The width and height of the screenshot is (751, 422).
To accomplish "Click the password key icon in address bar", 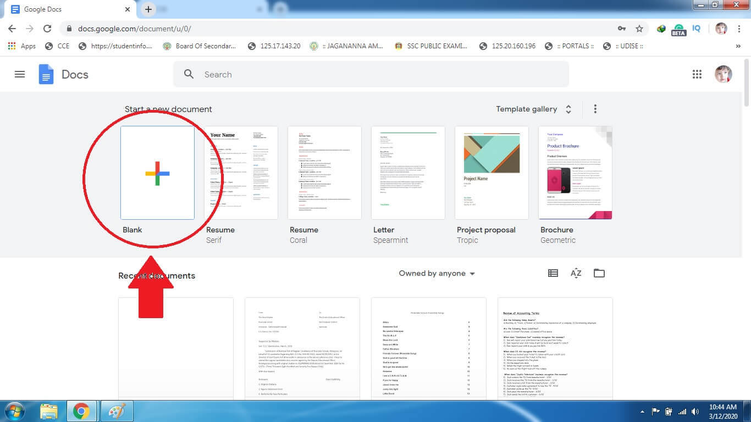I will (x=622, y=29).
